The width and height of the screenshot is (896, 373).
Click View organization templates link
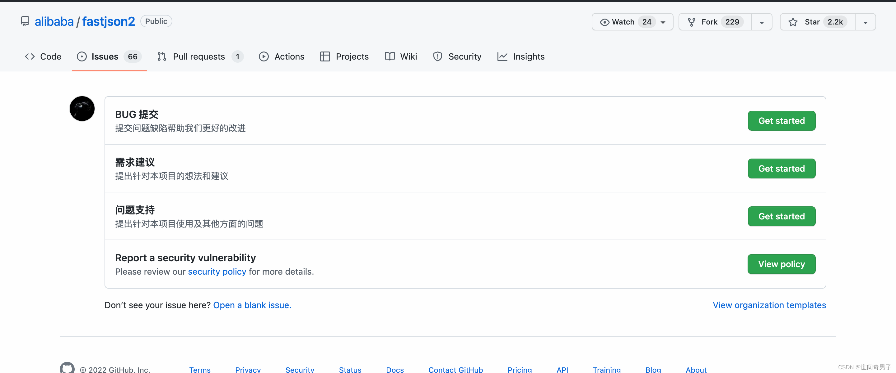coord(769,305)
